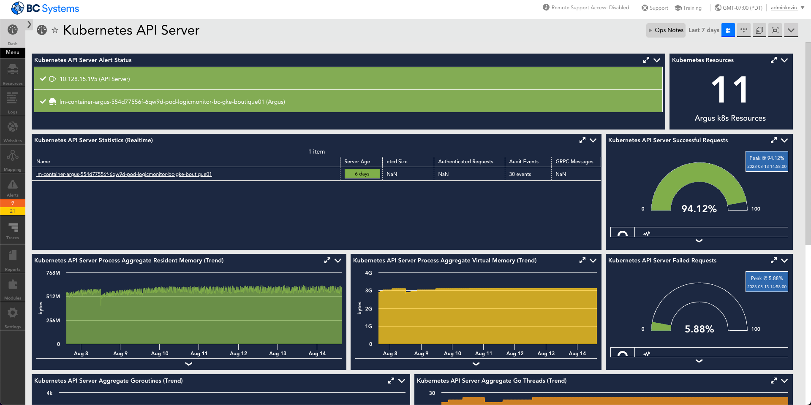
Task: Expand the Aggregate Goroutines widget to fullscreen
Action: coord(391,381)
